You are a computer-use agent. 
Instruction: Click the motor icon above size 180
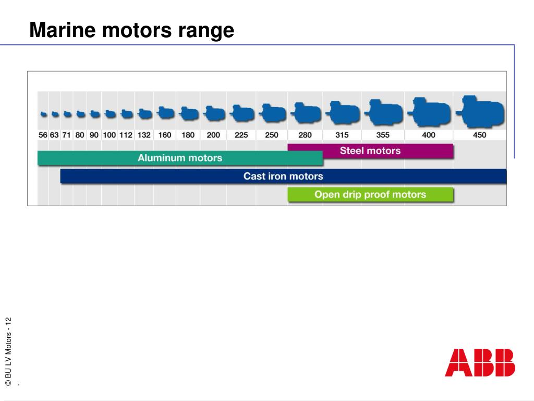(189, 113)
